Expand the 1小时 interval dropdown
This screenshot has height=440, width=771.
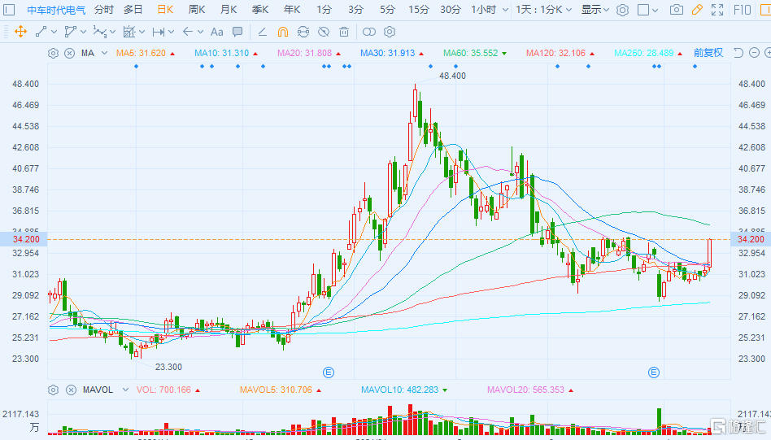(x=488, y=10)
